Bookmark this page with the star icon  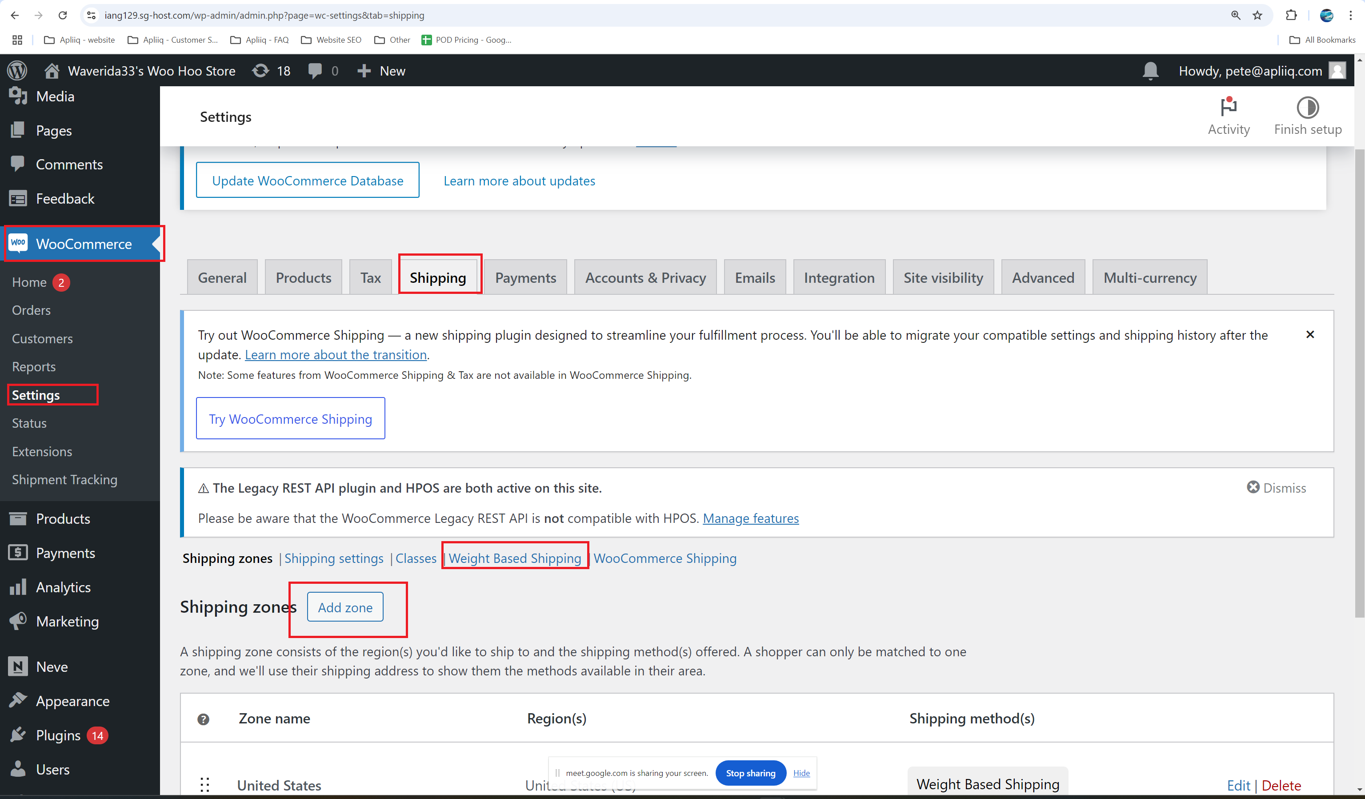tap(1257, 15)
